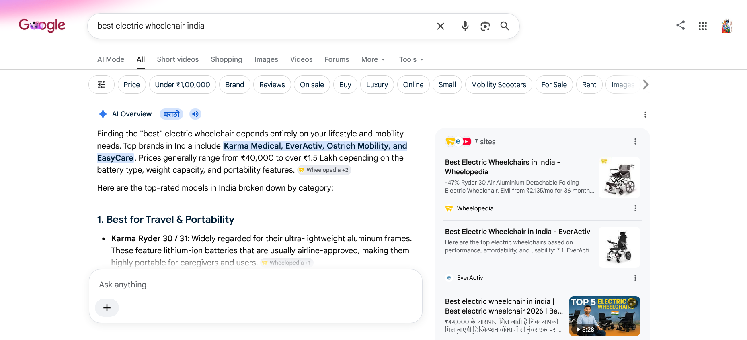The image size is (747, 340).
Task: Open three-dot menu beside 7 sites
Action: 635,142
